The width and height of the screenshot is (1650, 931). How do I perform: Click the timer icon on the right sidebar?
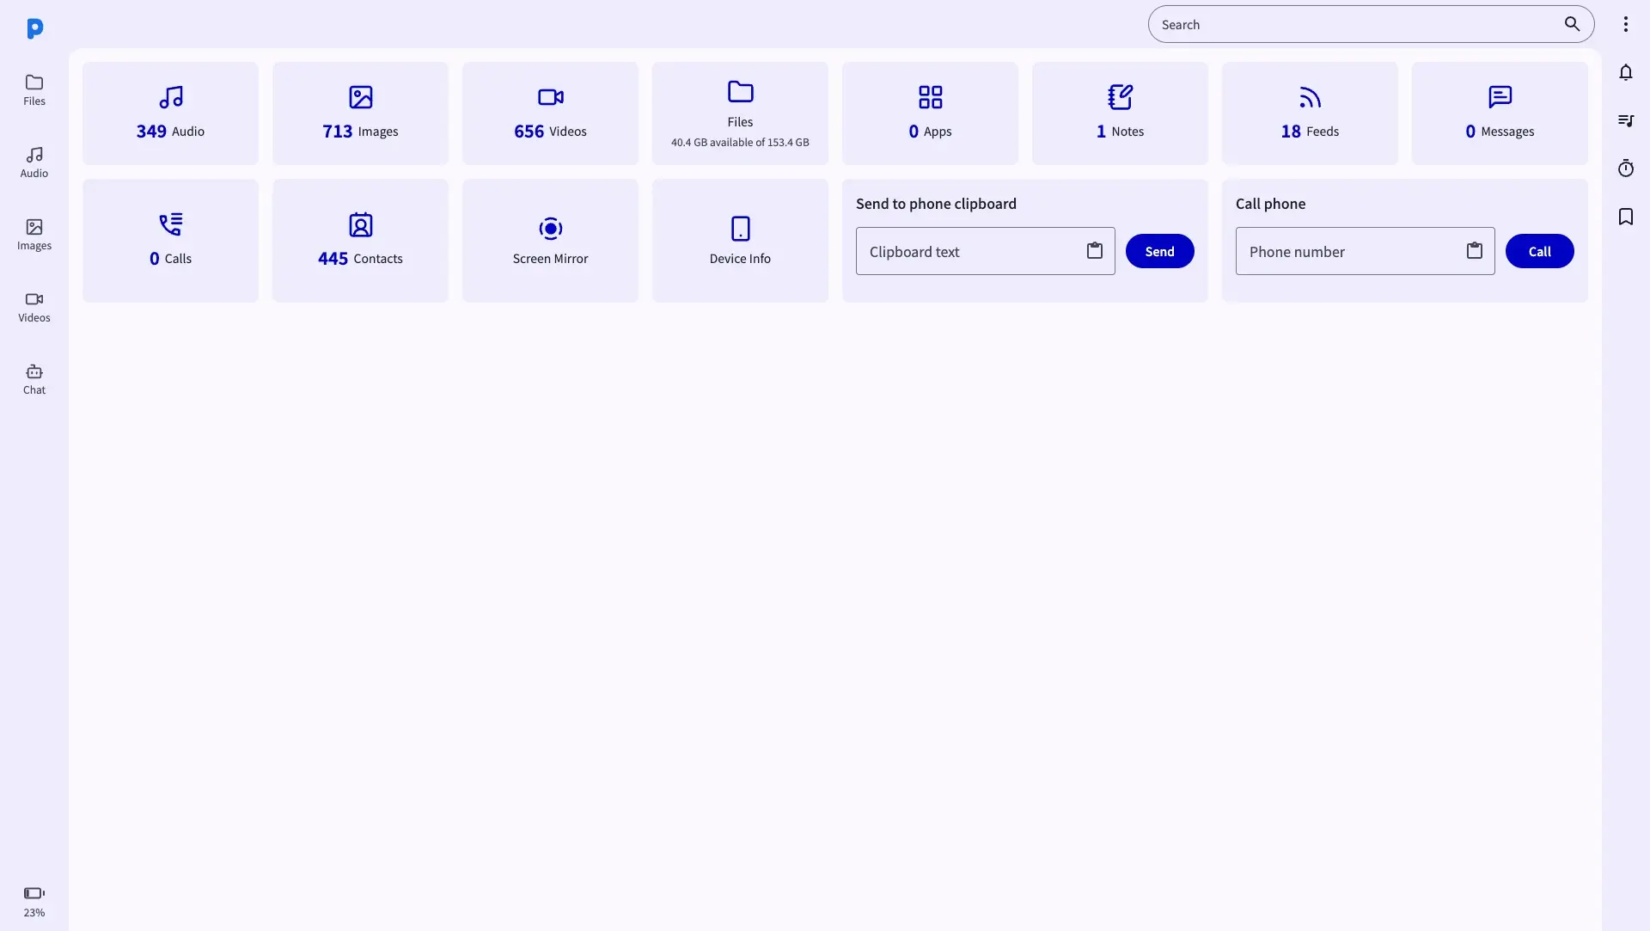click(x=1626, y=168)
